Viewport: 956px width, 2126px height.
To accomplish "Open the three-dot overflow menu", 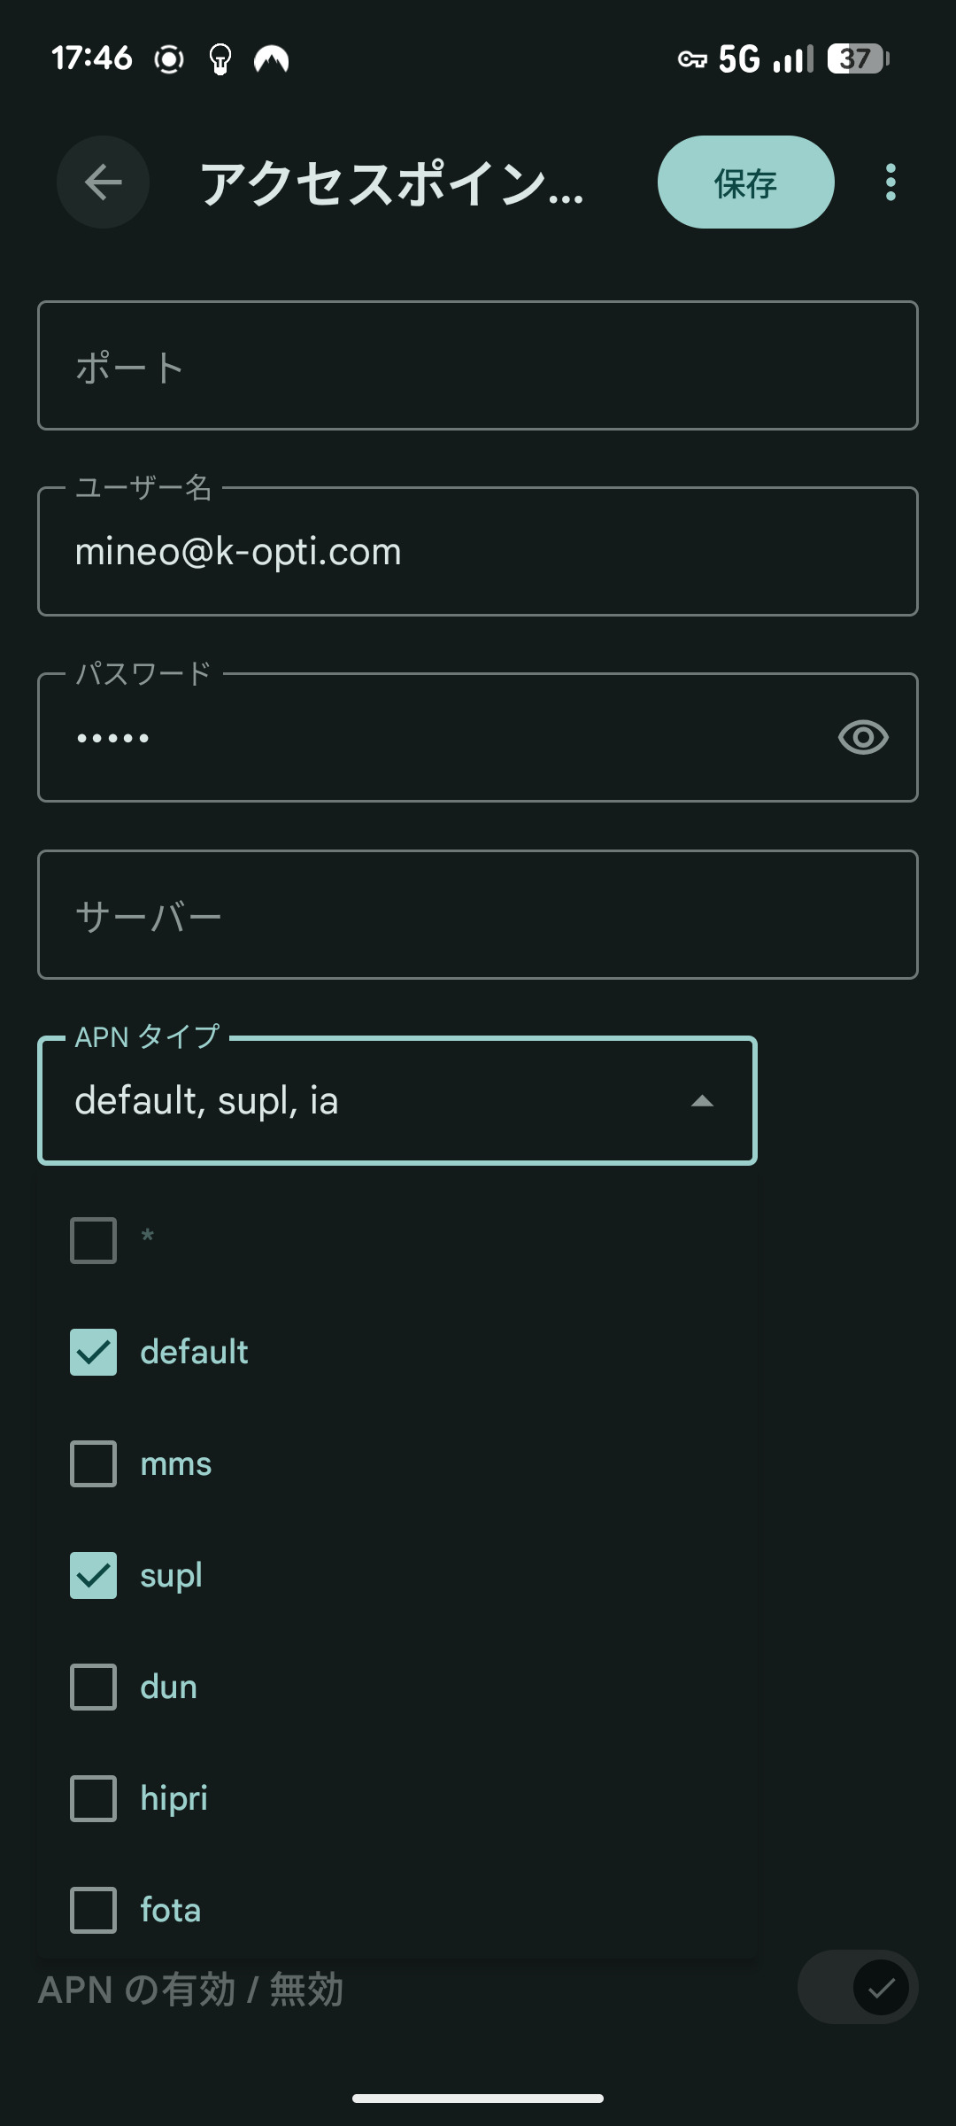I will point(890,182).
